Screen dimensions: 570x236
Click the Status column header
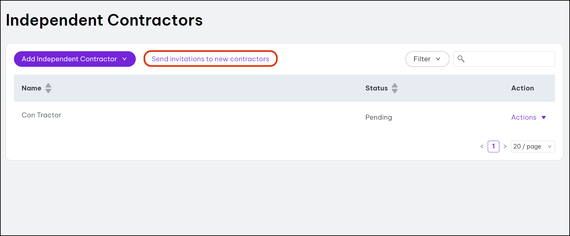pos(377,88)
